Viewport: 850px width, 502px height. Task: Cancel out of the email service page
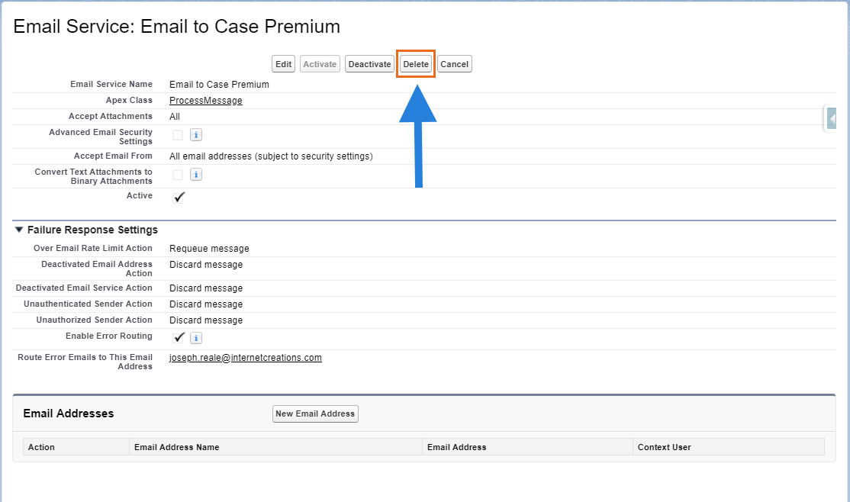[x=454, y=64]
